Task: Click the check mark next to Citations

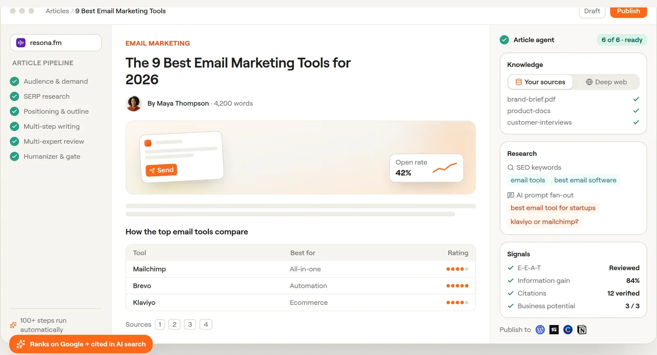Action: point(511,293)
